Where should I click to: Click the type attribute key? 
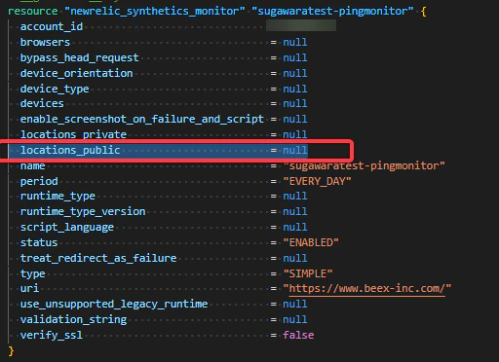[32, 273]
